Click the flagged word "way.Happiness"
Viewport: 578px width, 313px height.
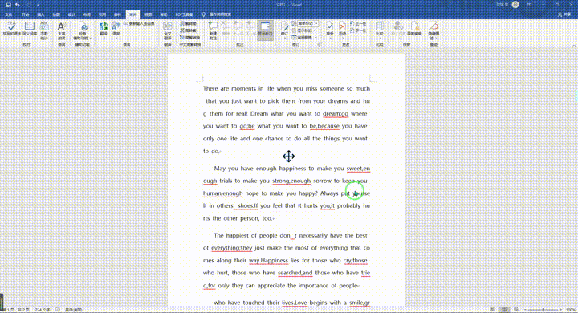268,261
